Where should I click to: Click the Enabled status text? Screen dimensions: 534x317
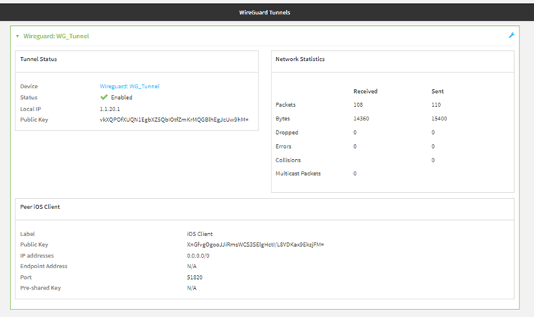121,98
